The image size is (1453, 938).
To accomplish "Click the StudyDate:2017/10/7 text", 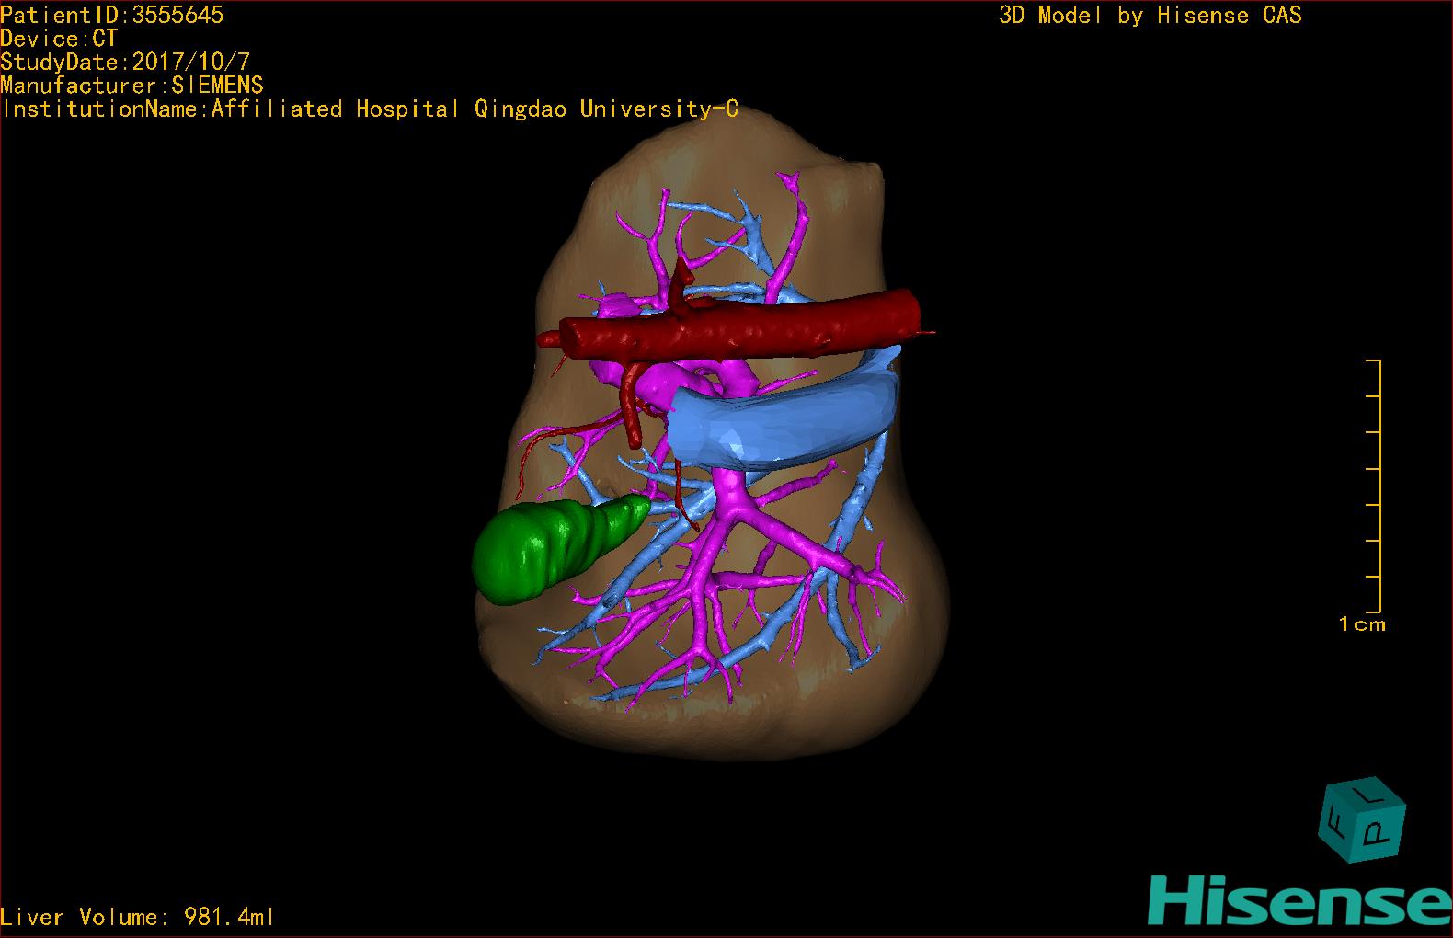I will coord(125,63).
